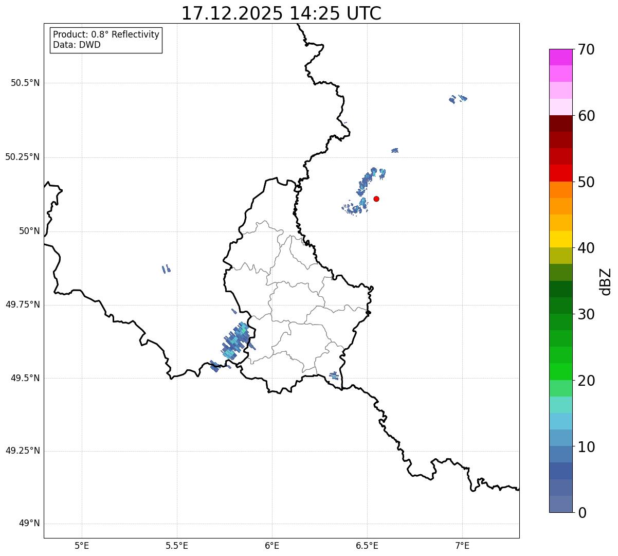This screenshot has width=618, height=556.
Task: Click the 49.5°N latitude label
Action: 25,378
